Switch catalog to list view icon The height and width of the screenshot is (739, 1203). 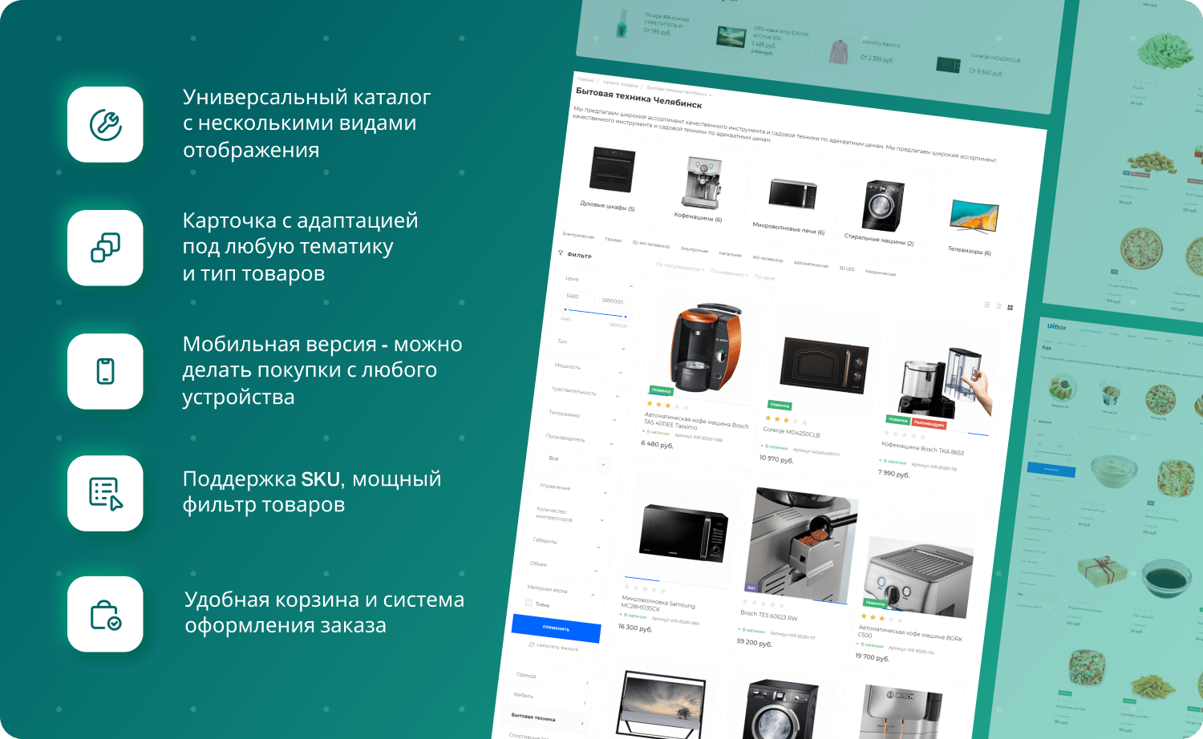pos(986,305)
